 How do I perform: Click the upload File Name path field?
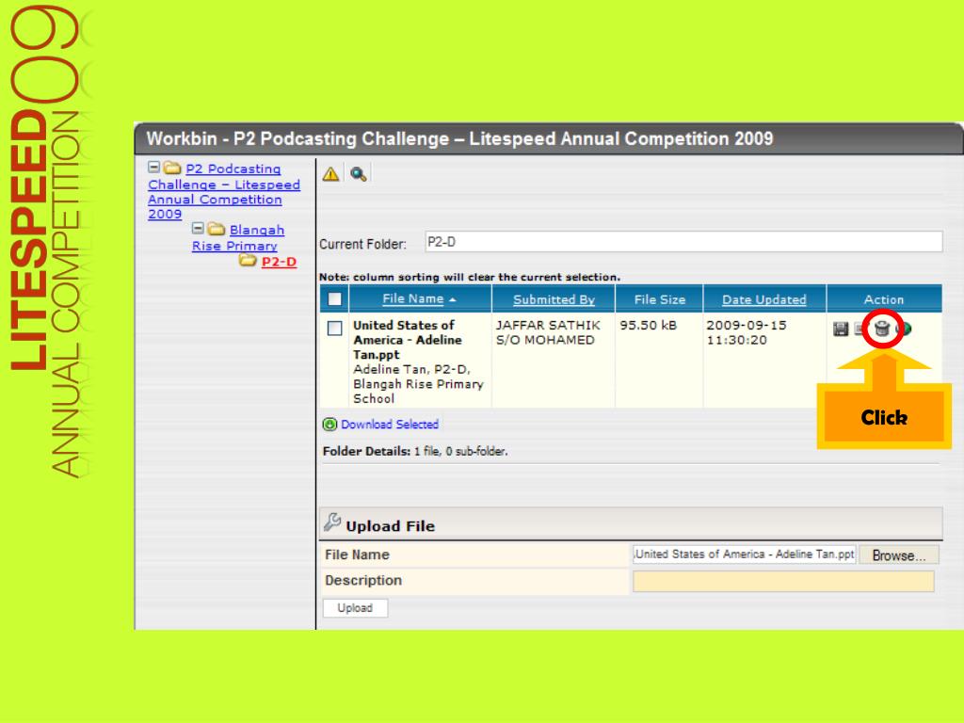click(745, 554)
